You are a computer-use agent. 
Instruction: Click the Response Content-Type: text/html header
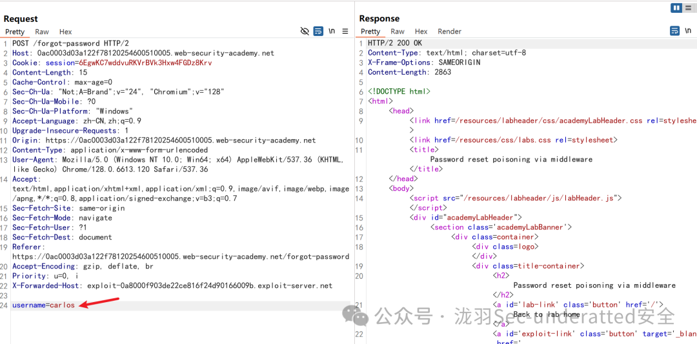pyautogui.click(x=447, y=53)
